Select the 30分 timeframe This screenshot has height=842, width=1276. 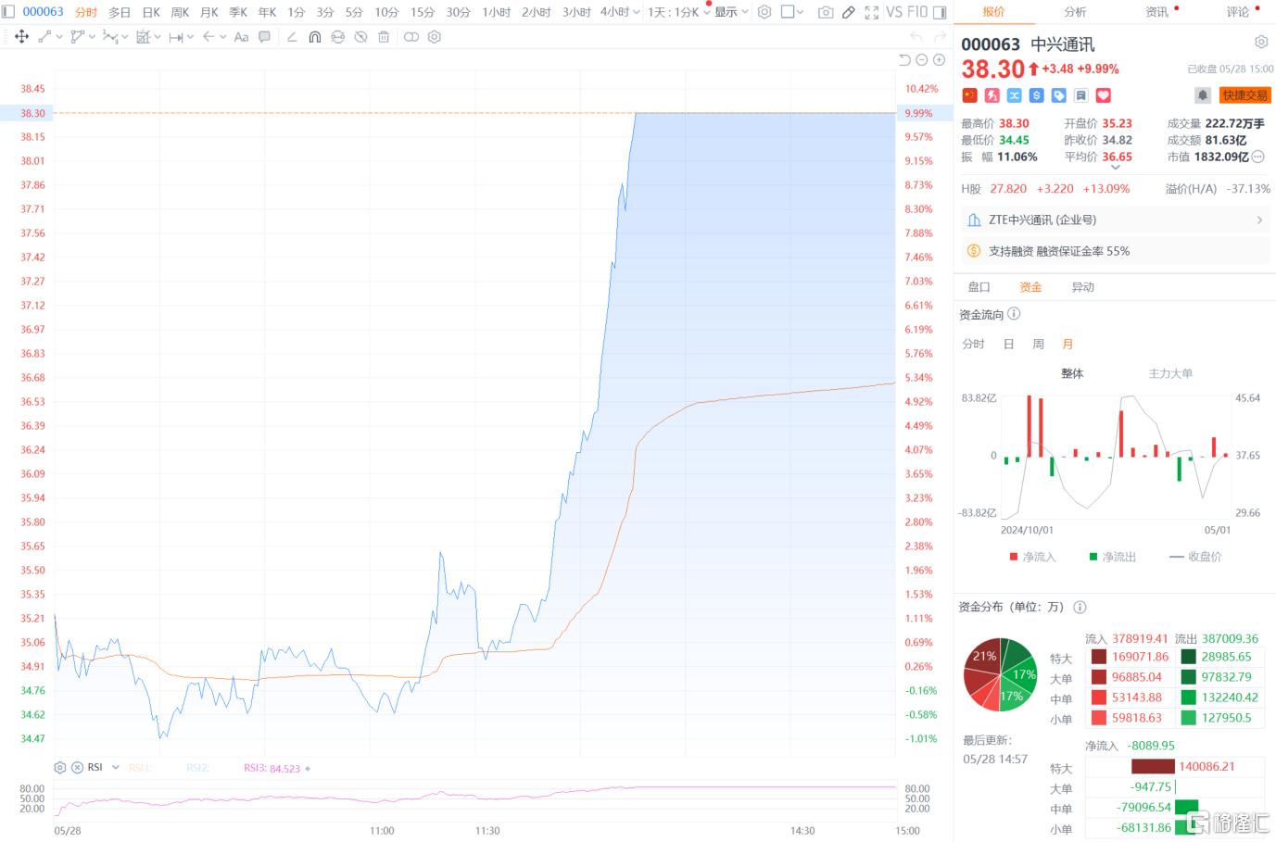pyautogui.click(x=459, y=12)
